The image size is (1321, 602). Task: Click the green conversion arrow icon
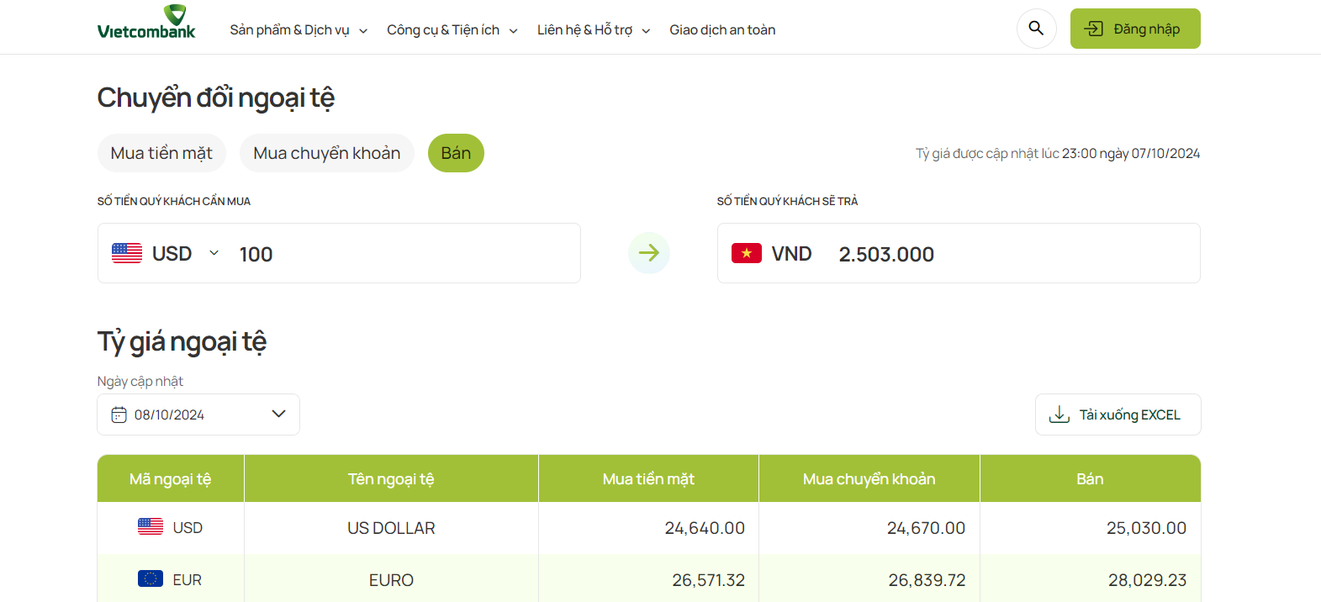pyautogui.click(x=649, y=253)
